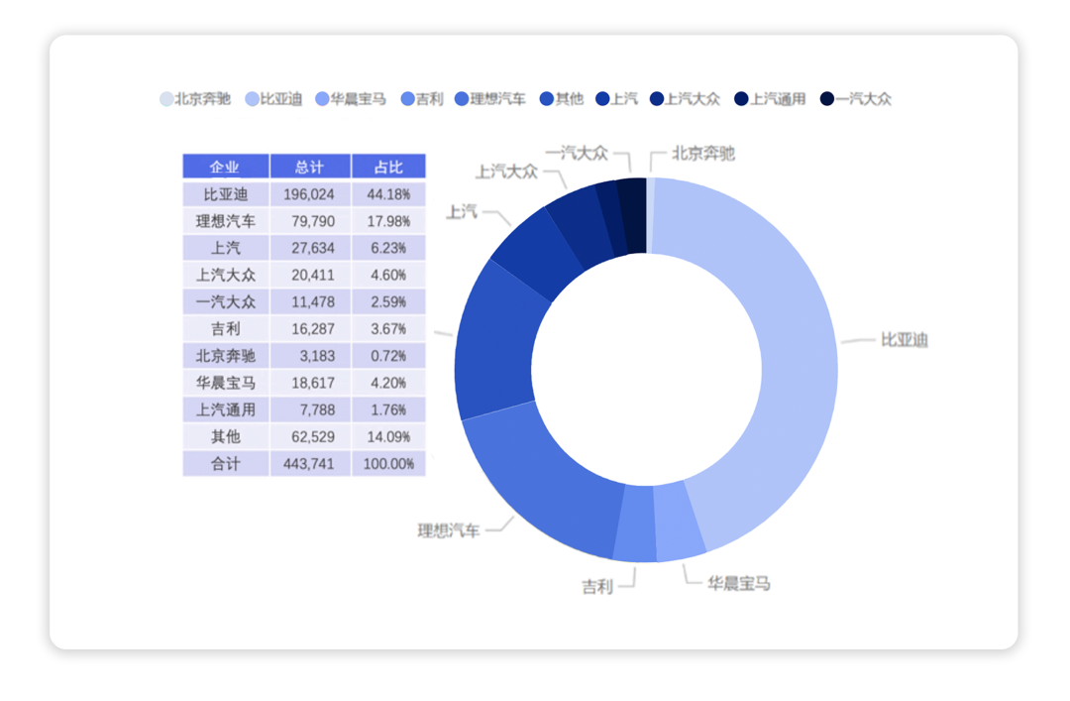Click the 14.09% percentage cell
Screen dimensions: 1070x701
388,437
